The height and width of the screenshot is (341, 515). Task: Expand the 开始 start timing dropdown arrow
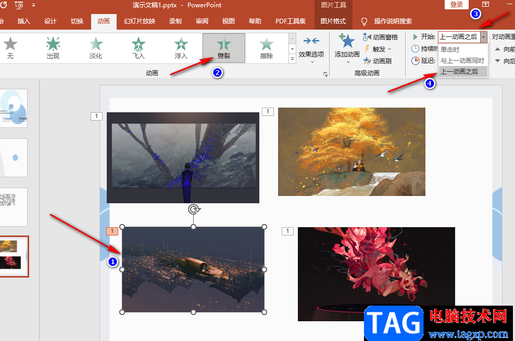click(x=483, y=37)
